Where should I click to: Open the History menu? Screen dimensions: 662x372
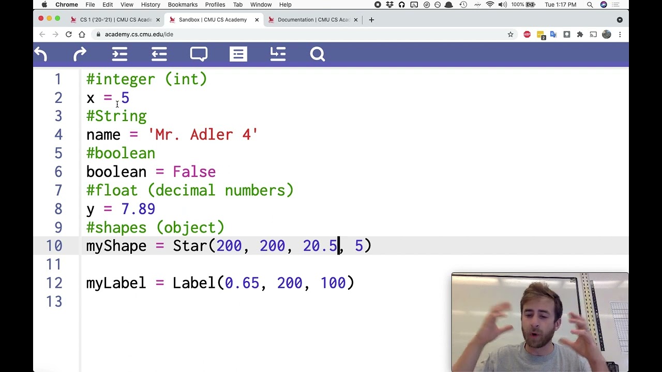pos(151,5)
